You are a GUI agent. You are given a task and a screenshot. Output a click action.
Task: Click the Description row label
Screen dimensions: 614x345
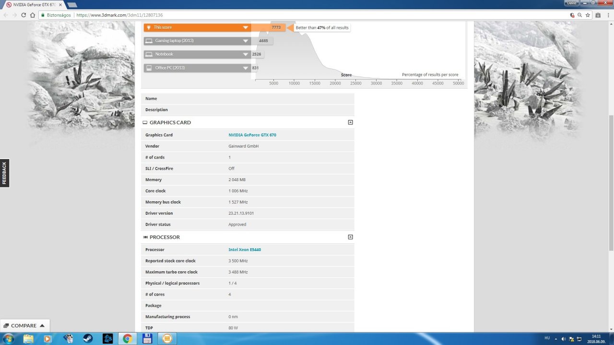coord(156,110)
